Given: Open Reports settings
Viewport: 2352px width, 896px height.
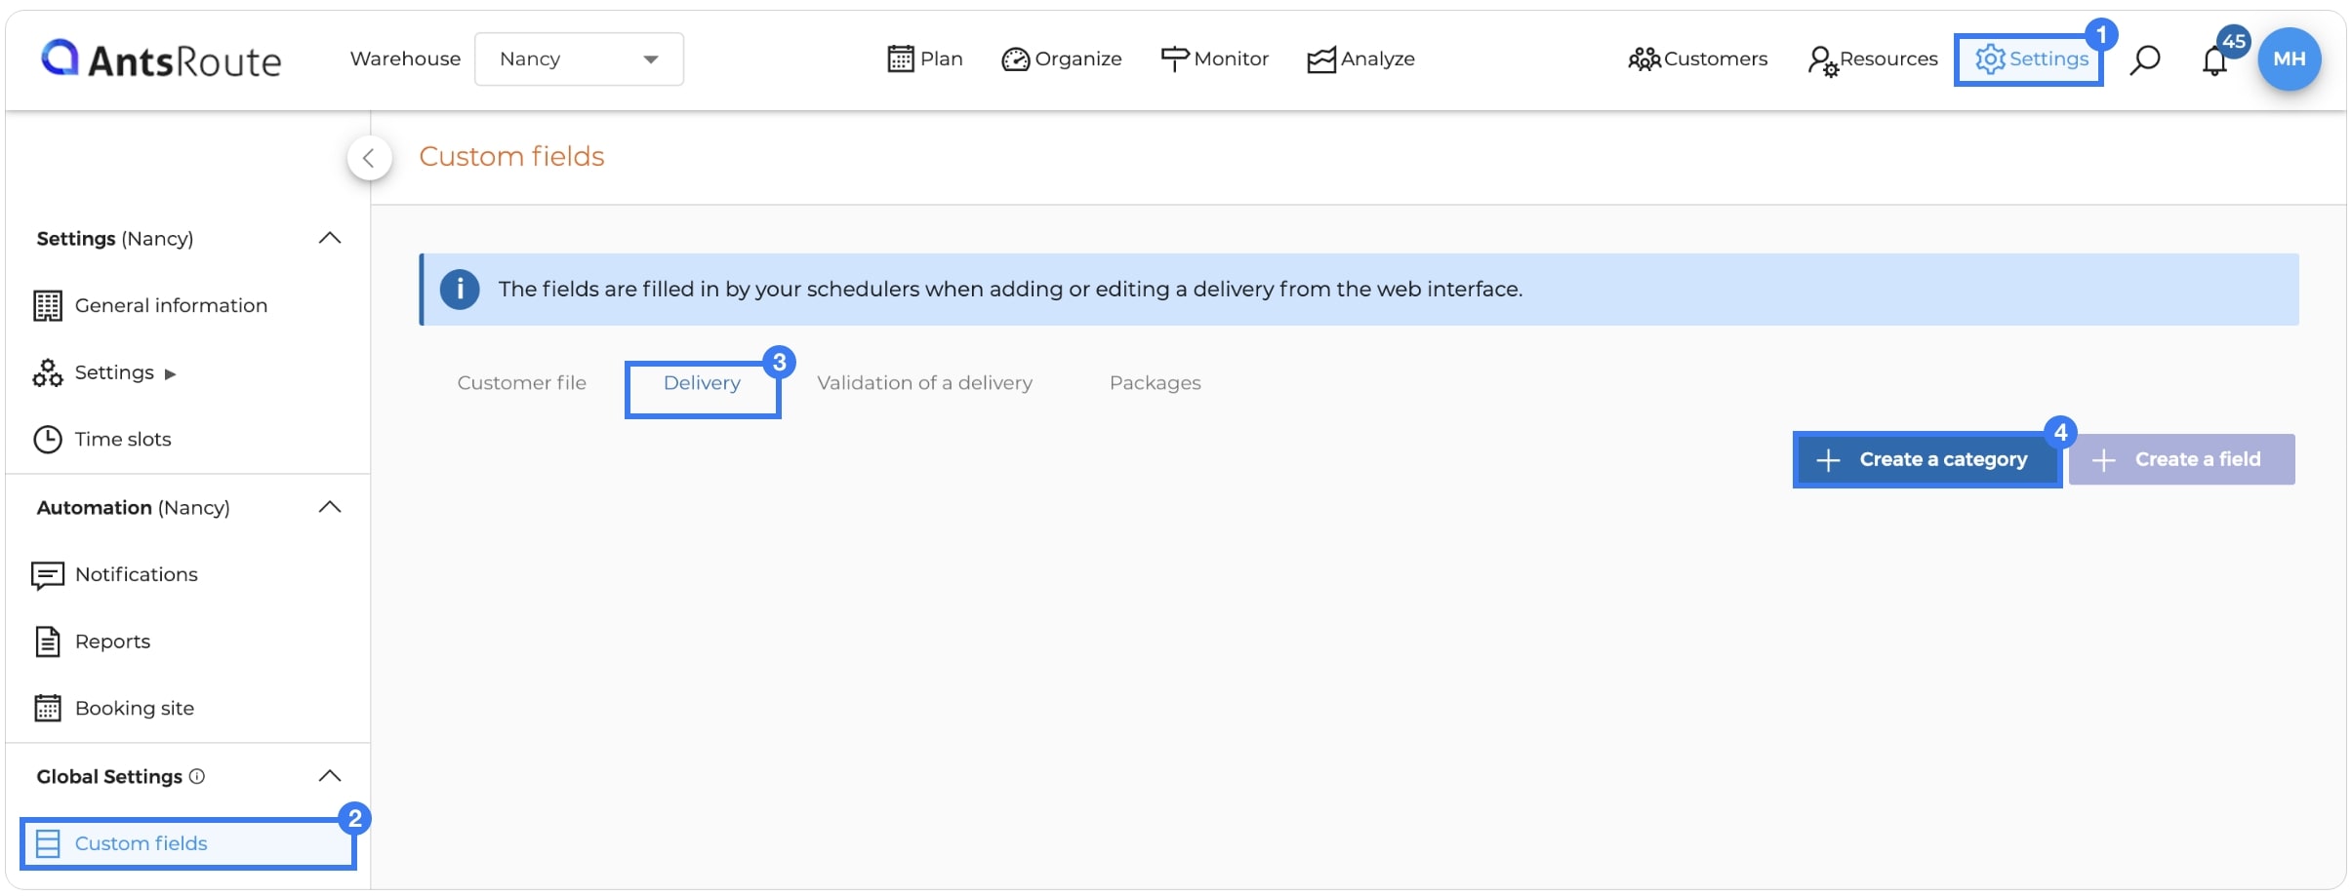Looking at the screenshot, I should pos(93,642).
